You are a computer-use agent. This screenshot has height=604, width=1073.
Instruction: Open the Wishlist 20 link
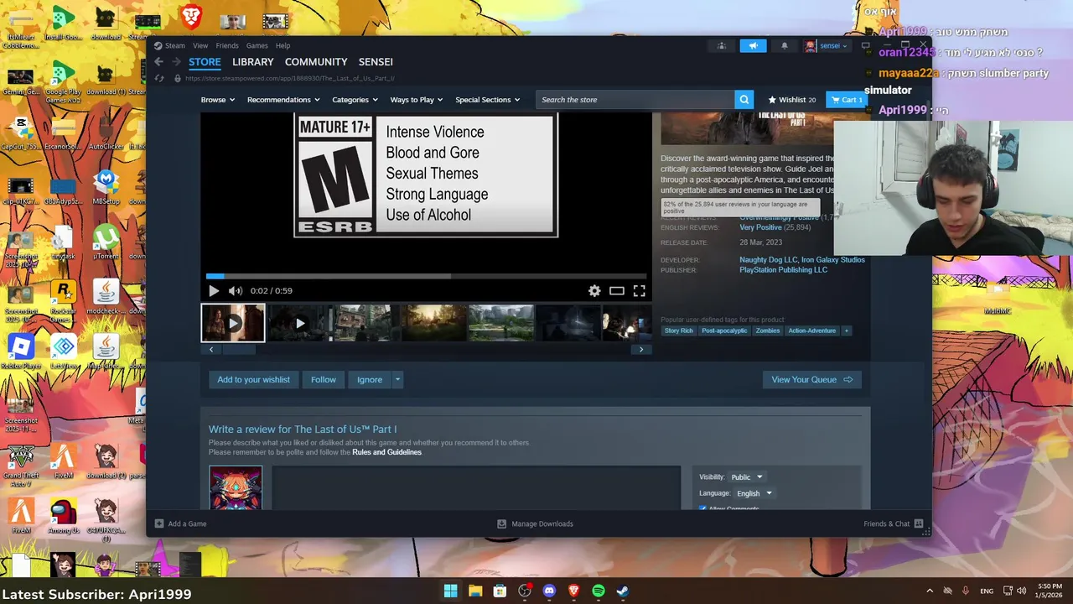[792, 100]
